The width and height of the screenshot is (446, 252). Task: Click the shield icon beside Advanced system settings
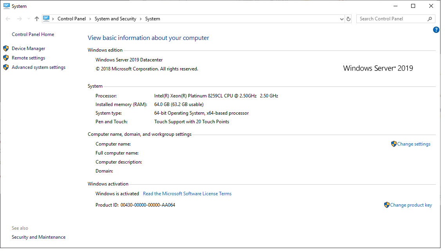(x=6, y=67)
